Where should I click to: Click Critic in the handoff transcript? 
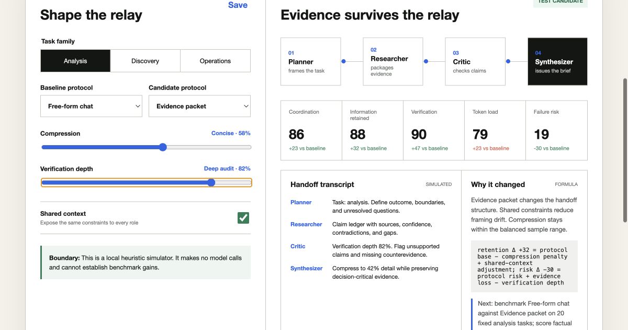point(298,246)
